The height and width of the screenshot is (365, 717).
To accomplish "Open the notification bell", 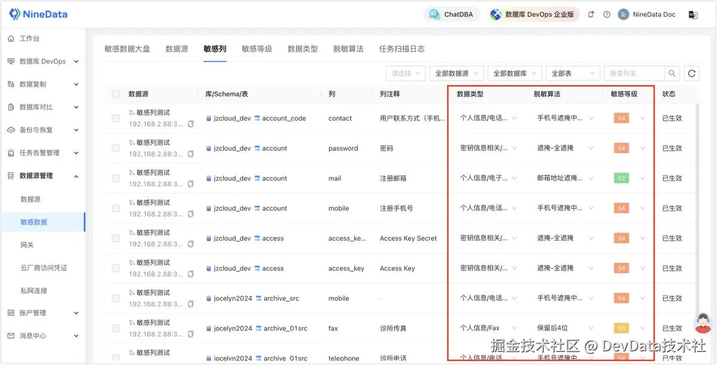I will 591,14.
